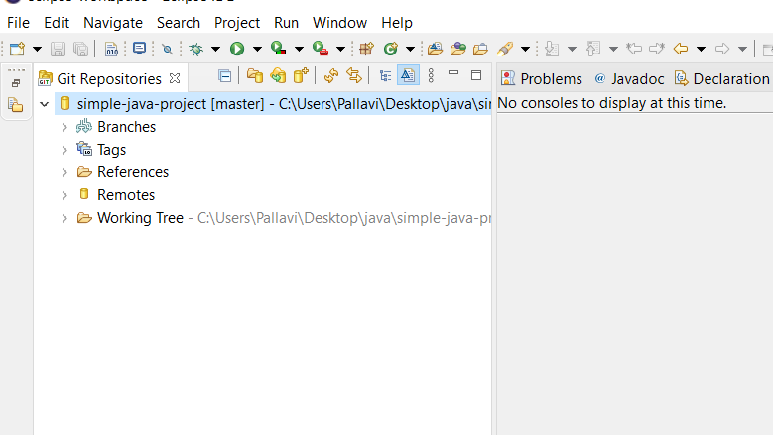The height and width of the screenshot is (435, 773).
Task: Open the Terminal monitor icon
Action: [x=139, y=49]
